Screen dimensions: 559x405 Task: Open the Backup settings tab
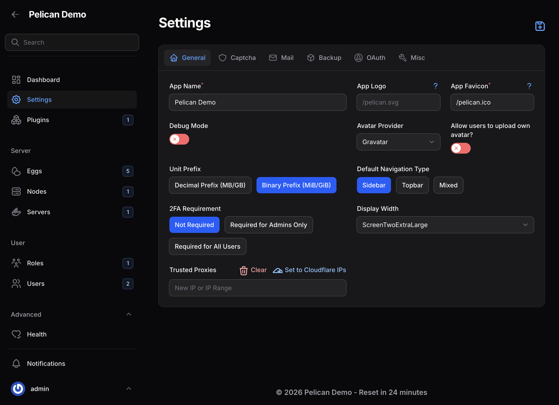324,58
